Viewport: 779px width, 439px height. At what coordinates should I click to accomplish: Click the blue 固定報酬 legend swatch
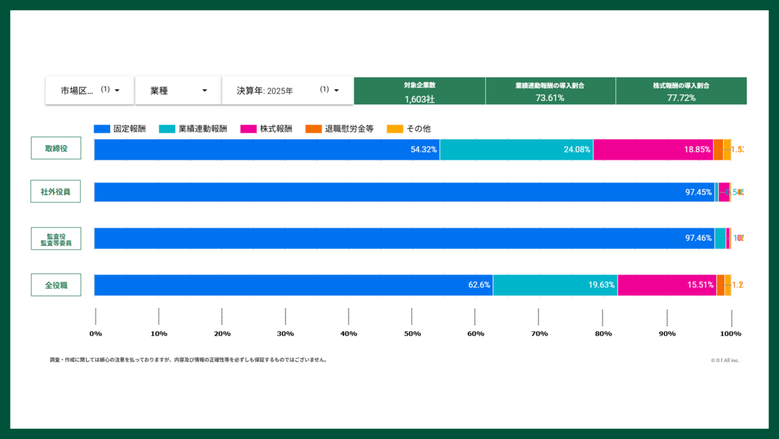(102, 129)
